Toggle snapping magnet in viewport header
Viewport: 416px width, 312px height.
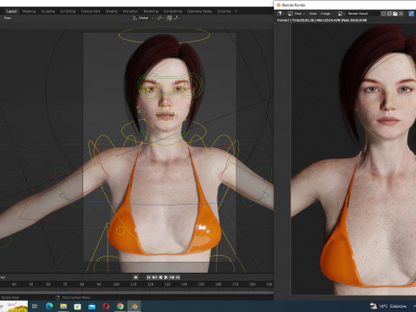[170, 18]
